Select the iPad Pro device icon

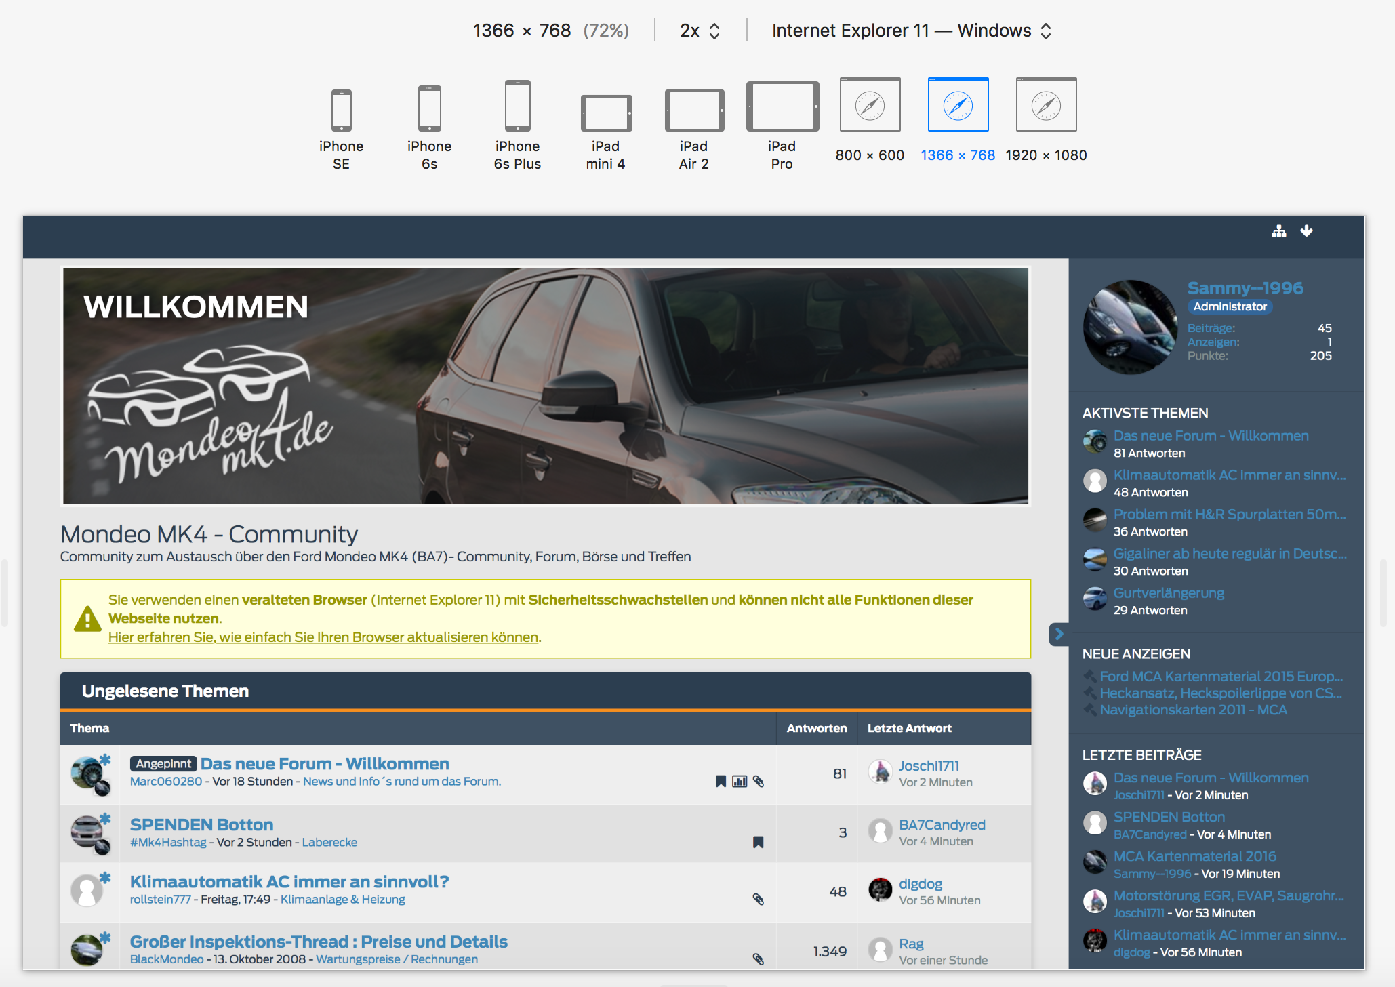(x=782, y=106)
